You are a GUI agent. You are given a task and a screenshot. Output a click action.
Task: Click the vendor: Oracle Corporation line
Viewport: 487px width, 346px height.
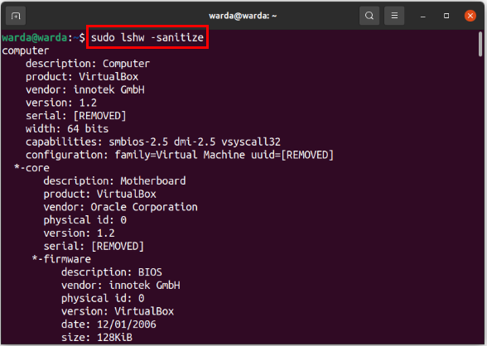[121, 207]
